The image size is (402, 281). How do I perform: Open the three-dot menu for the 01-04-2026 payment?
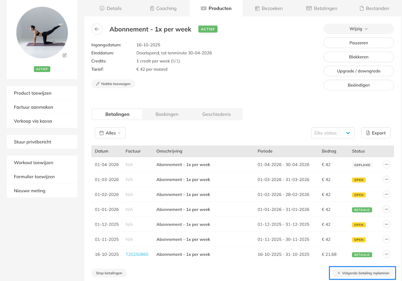tap(386, 165)
